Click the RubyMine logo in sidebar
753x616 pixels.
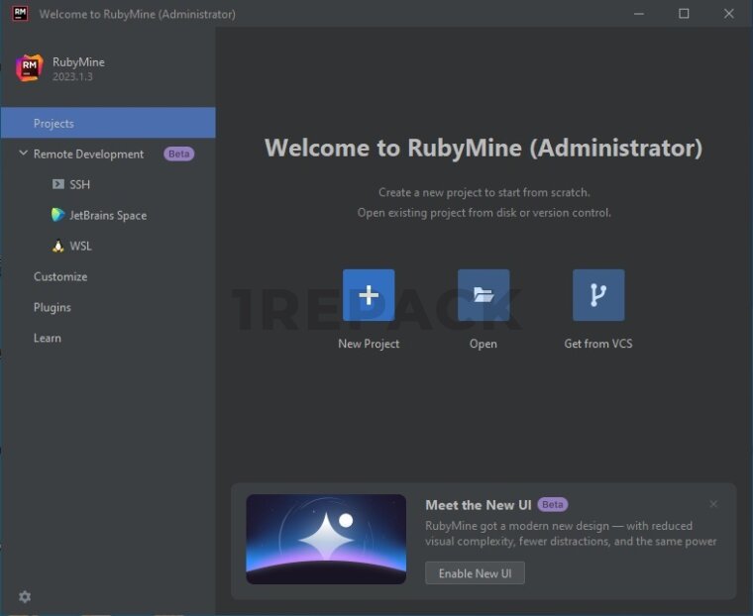click(30, 68)
